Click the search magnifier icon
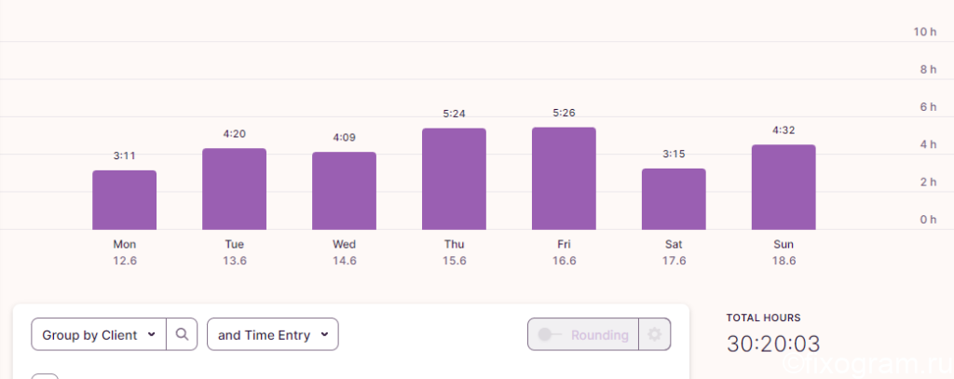 coord(182,334)
